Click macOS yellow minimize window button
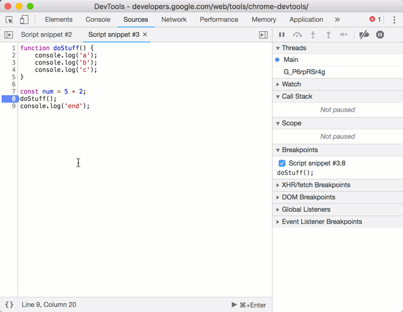403x312 pixels. point(19,6)
